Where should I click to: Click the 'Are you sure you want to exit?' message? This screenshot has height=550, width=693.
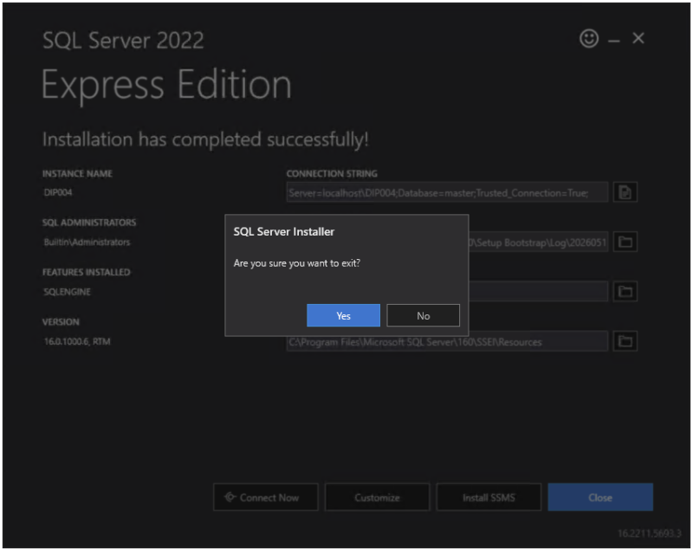(297, 263)
